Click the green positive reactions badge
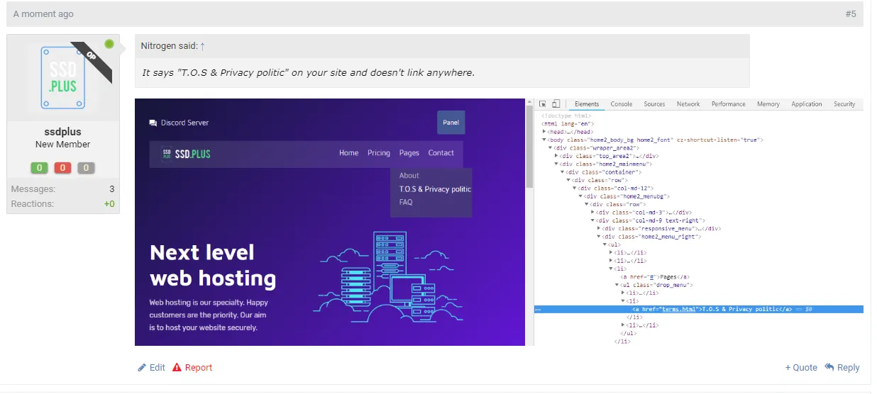The height and width of the screenshot is (394, 877). pyautogui.click(x=39, y=168)
